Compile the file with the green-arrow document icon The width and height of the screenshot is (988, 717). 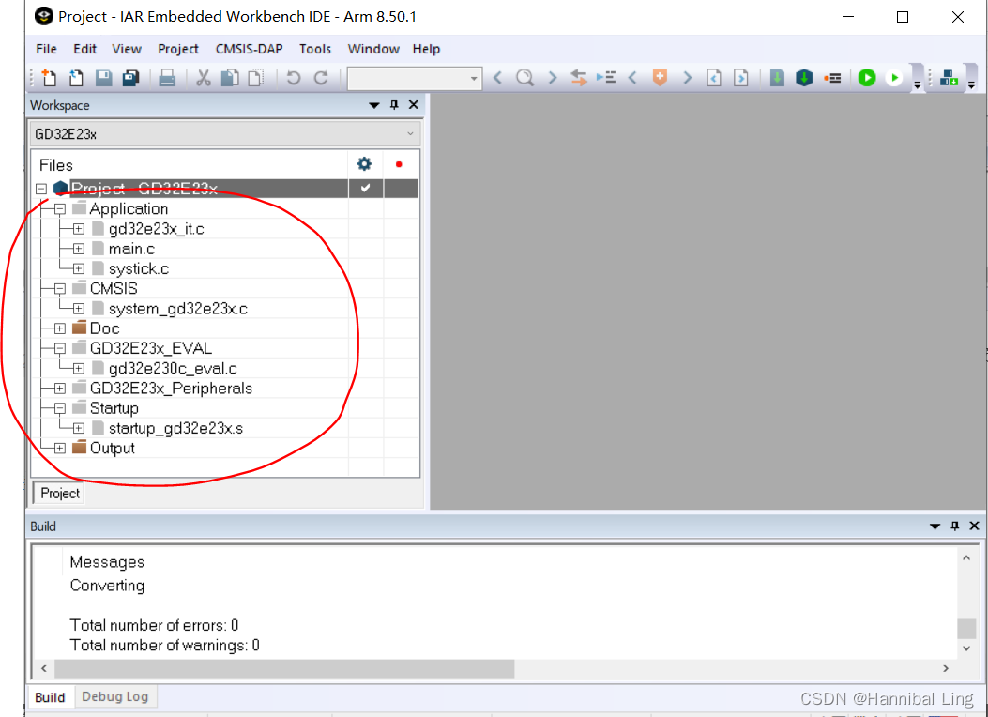(777, 78)
